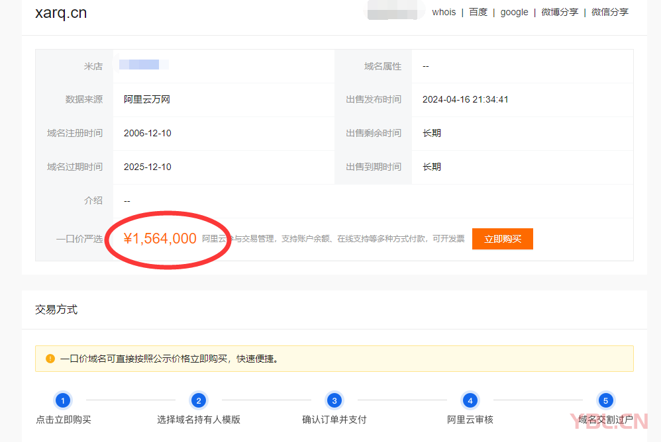Click the 交易方式 section heading
Screen dimensions: 661x442
point(56,309)
